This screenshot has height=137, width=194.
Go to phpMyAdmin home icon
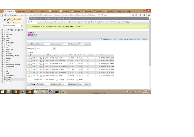coord(8,23)
